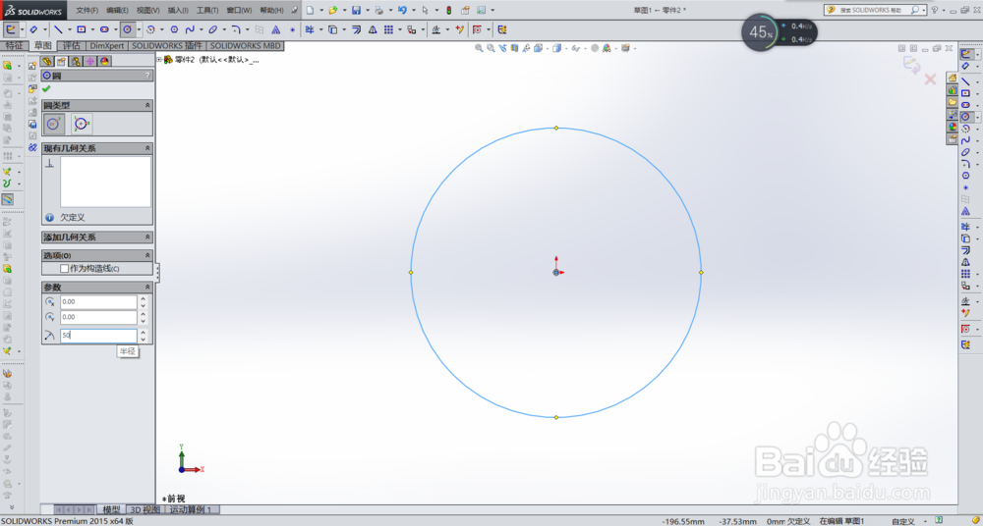Pin the menu bar with the pushpin icon
Image resolution: width=983 pixels, height=526 pixels.
(294, 10)
